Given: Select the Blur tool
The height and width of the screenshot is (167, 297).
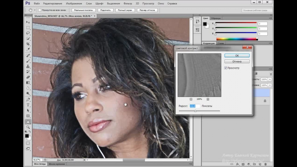Looking at the screenshot, I should click(x=28, y=88).
